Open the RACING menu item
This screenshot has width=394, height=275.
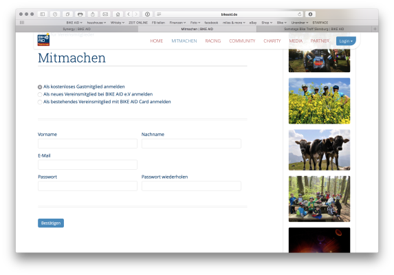tap(213, 41)
